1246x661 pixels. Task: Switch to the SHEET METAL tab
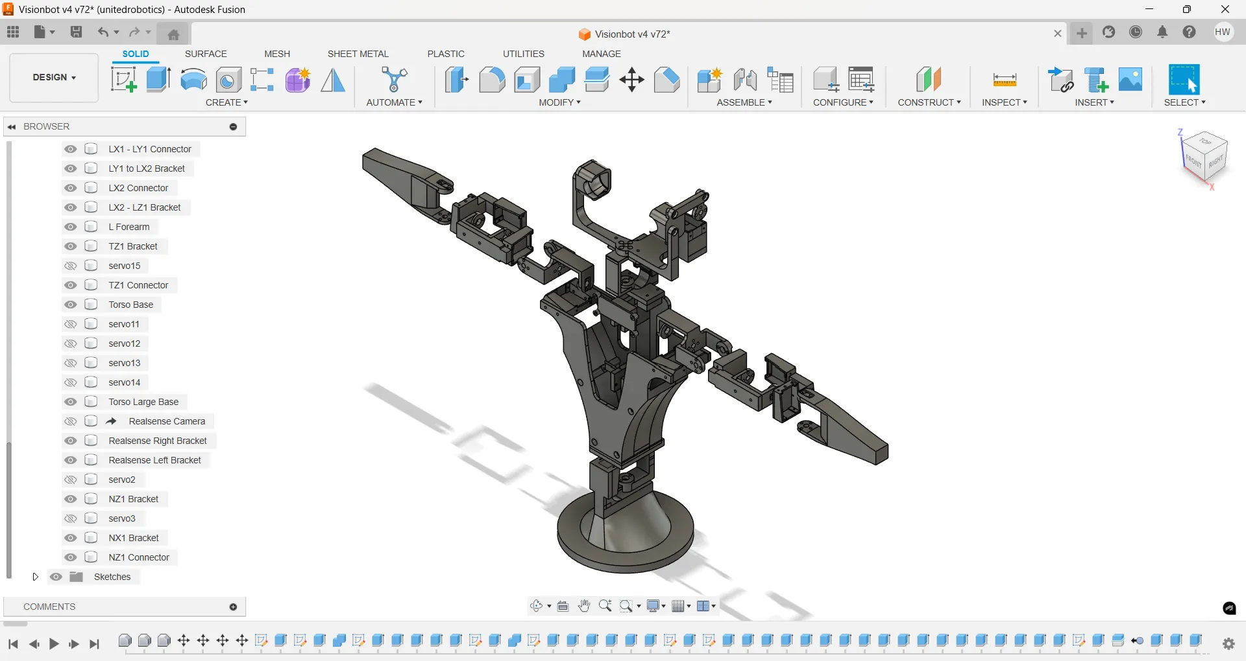[x=358, y=54]
